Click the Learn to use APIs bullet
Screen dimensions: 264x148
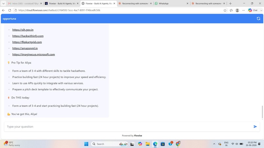click(x=48, y=83)
